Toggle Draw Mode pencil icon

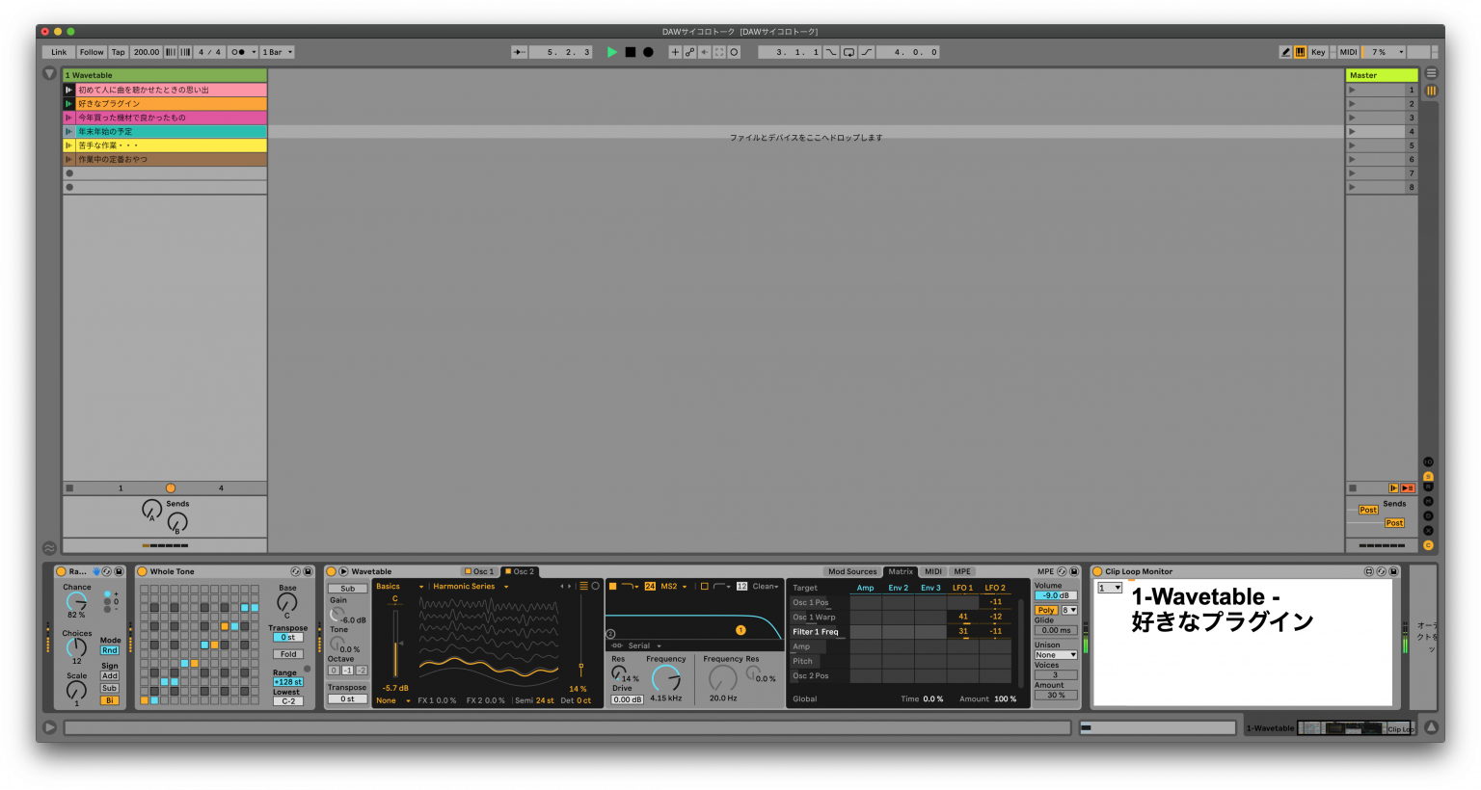1285,52
